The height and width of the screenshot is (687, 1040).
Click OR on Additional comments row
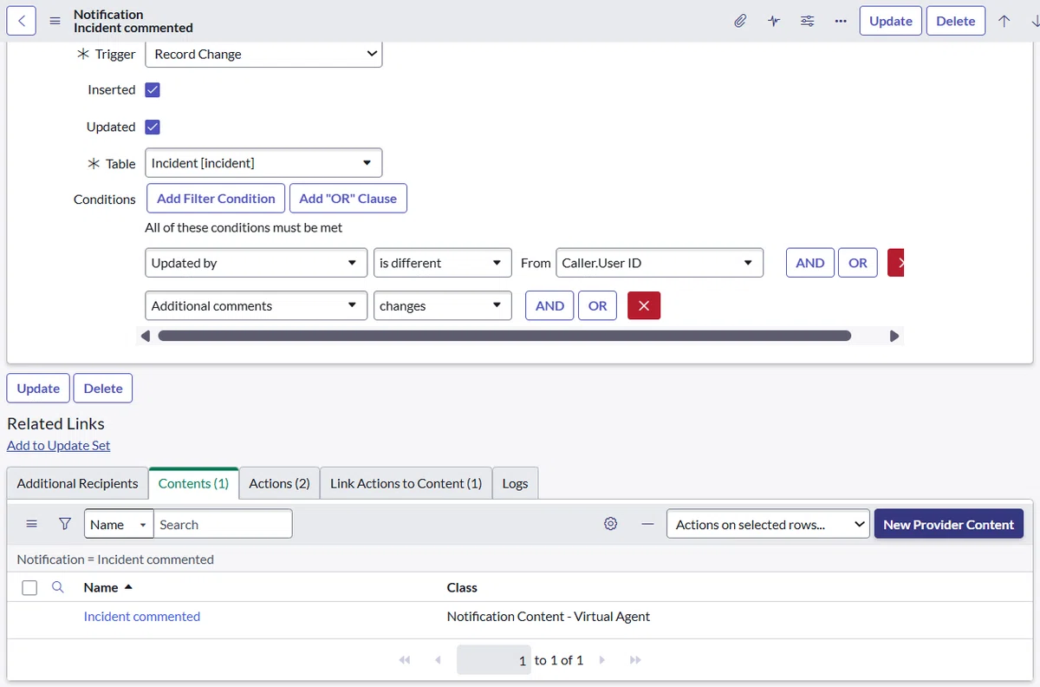click(x=597, y=305)
